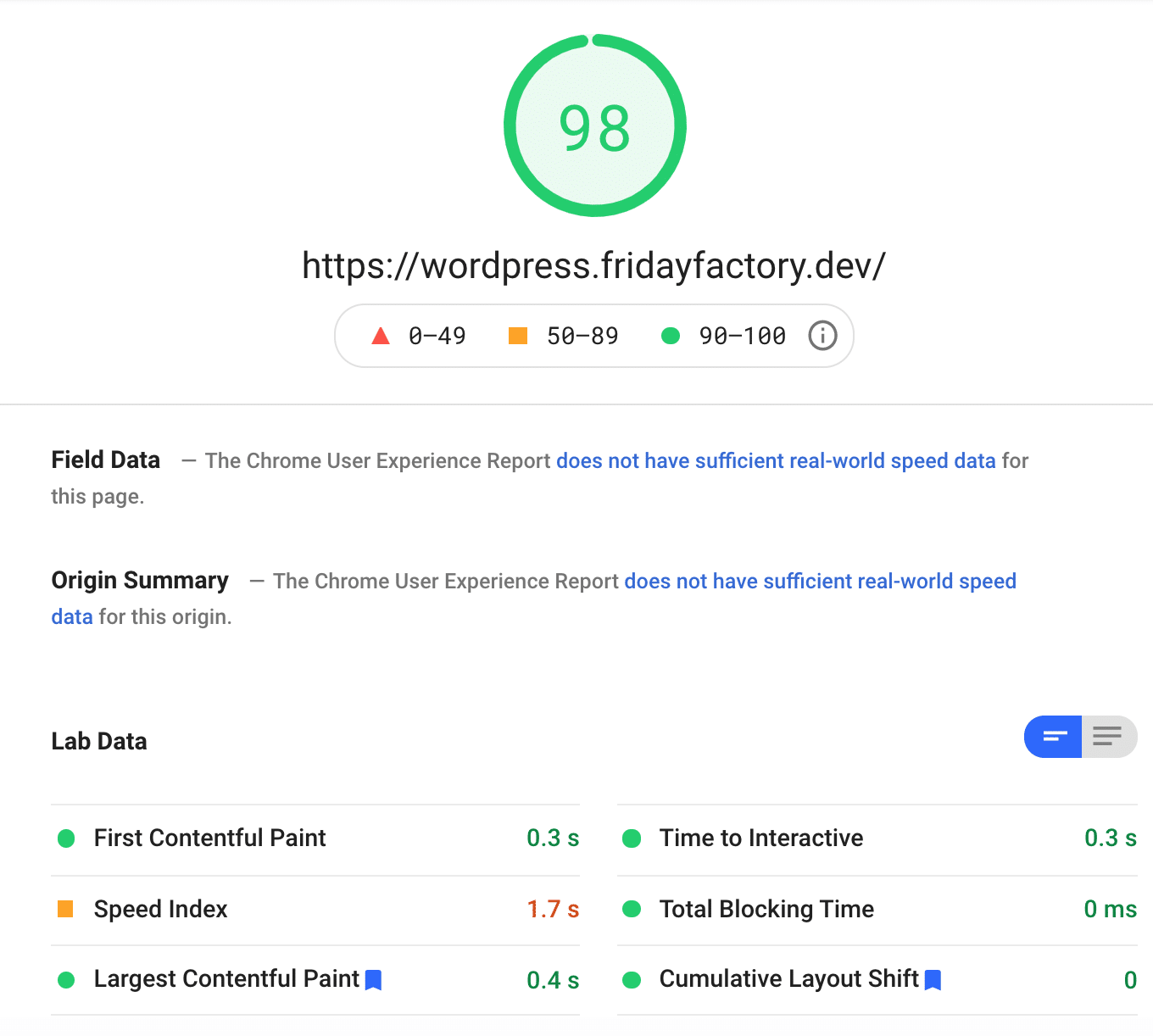This screenshot has height=1036, width=1153.
Task: Click the green circle 90-100 legend marker
Action: pos(671,336)
